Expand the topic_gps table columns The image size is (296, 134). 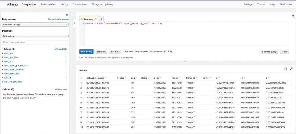[x=3, y=53]
